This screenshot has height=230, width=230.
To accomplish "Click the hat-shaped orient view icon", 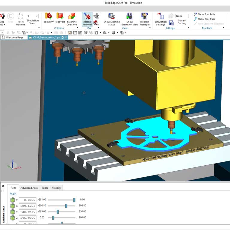I will 105,33.
